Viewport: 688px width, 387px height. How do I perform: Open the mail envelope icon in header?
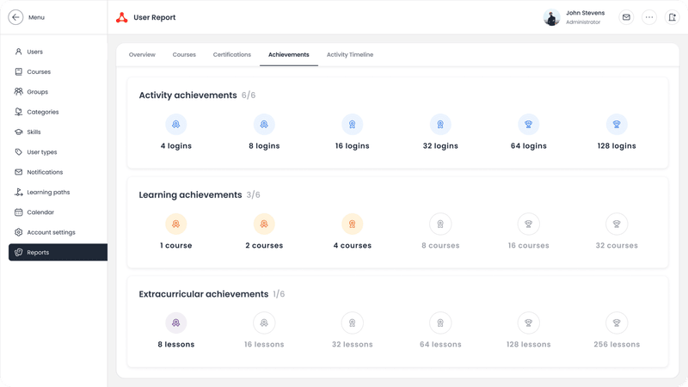(626, 17)
